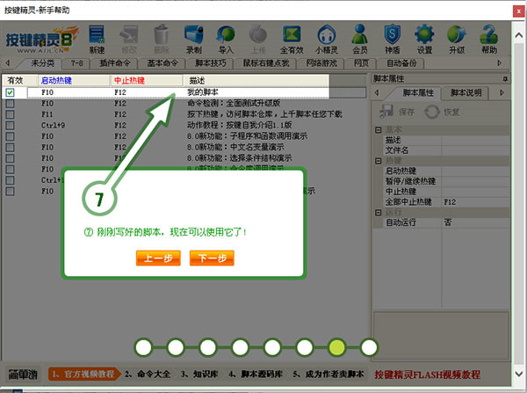The width and height of the screenshot is (527, 393).
Task: Check the box for 命令检测 script row
Action: click(x=10, y=103)
